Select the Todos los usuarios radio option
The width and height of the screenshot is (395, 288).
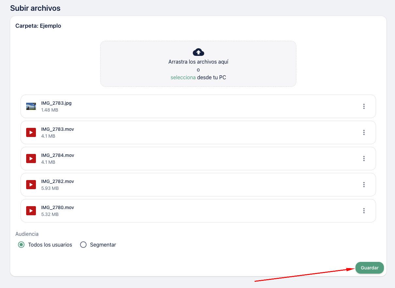point(21,245)
